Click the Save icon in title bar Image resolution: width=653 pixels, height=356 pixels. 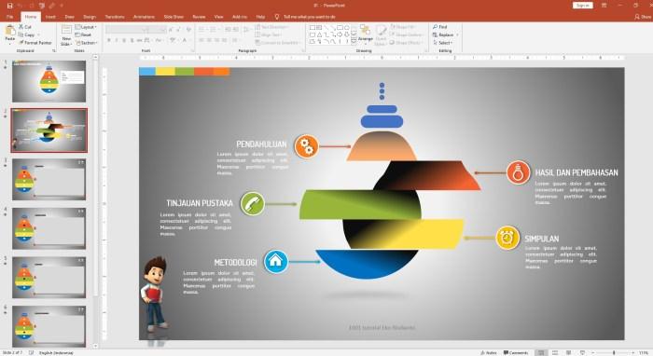(9, 6)
